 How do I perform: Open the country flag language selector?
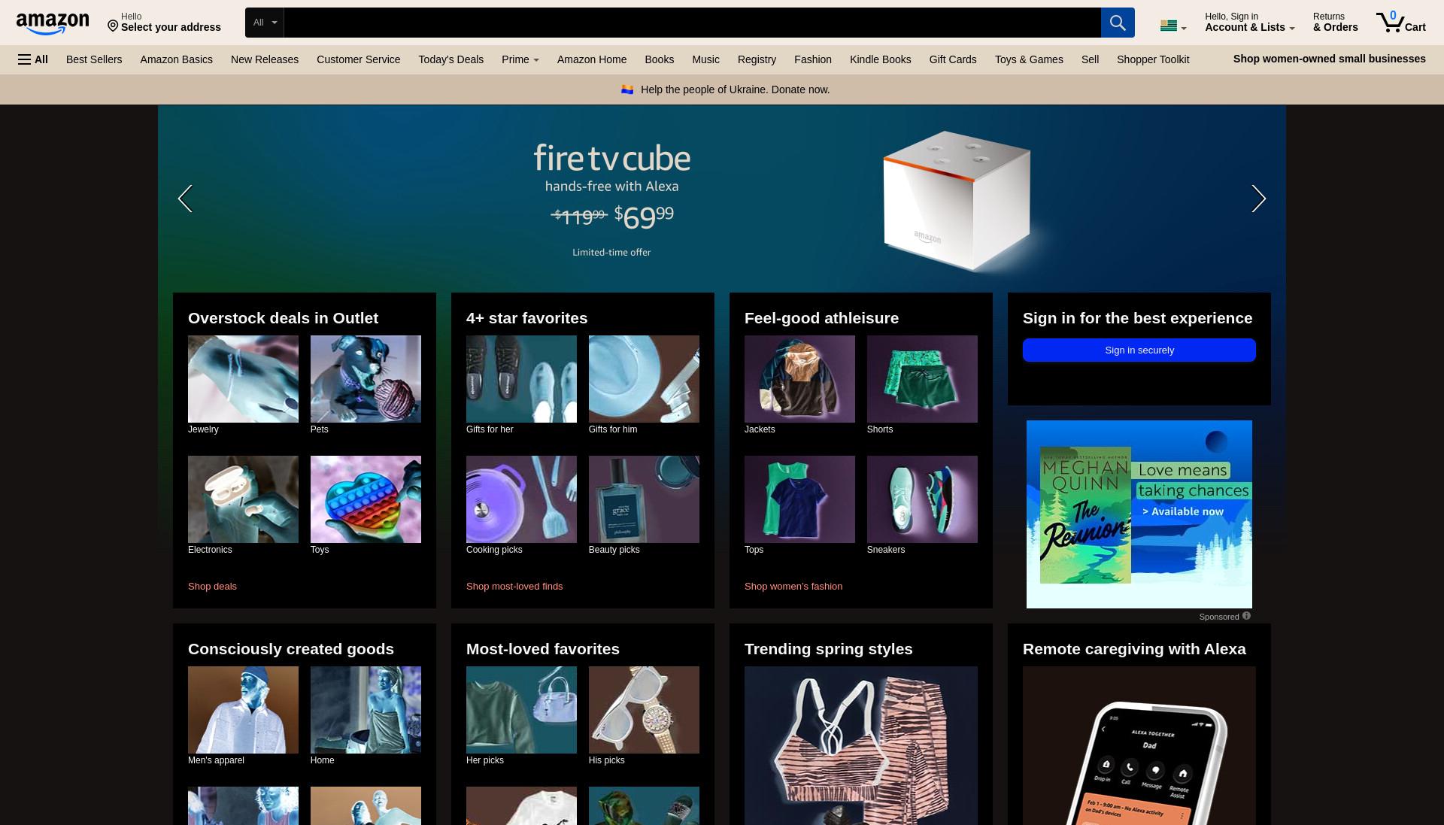(x=1172, y=26)
